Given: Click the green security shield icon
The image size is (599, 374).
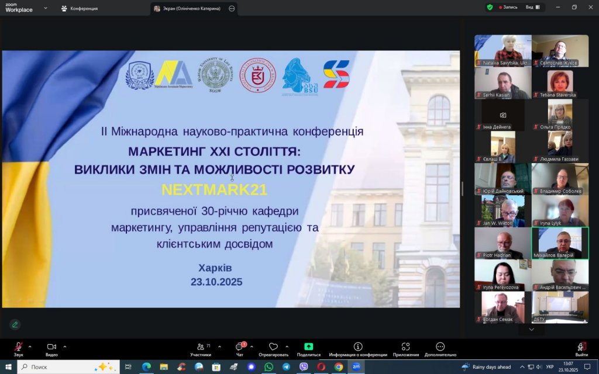Looking at the screenshot, I should (490, 8).
